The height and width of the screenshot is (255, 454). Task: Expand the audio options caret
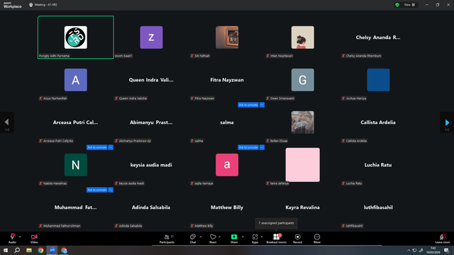[20, 237]
